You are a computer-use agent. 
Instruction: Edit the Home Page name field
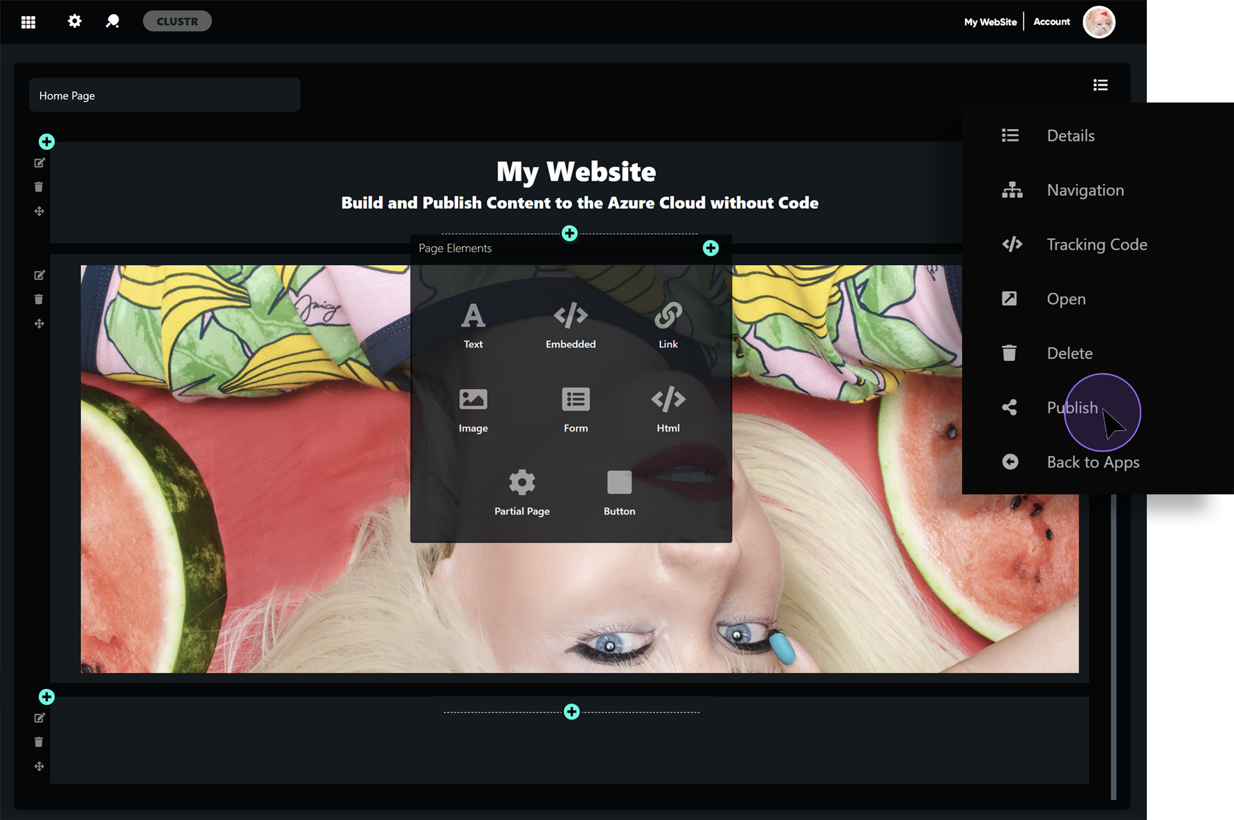[x=165, y=96]
